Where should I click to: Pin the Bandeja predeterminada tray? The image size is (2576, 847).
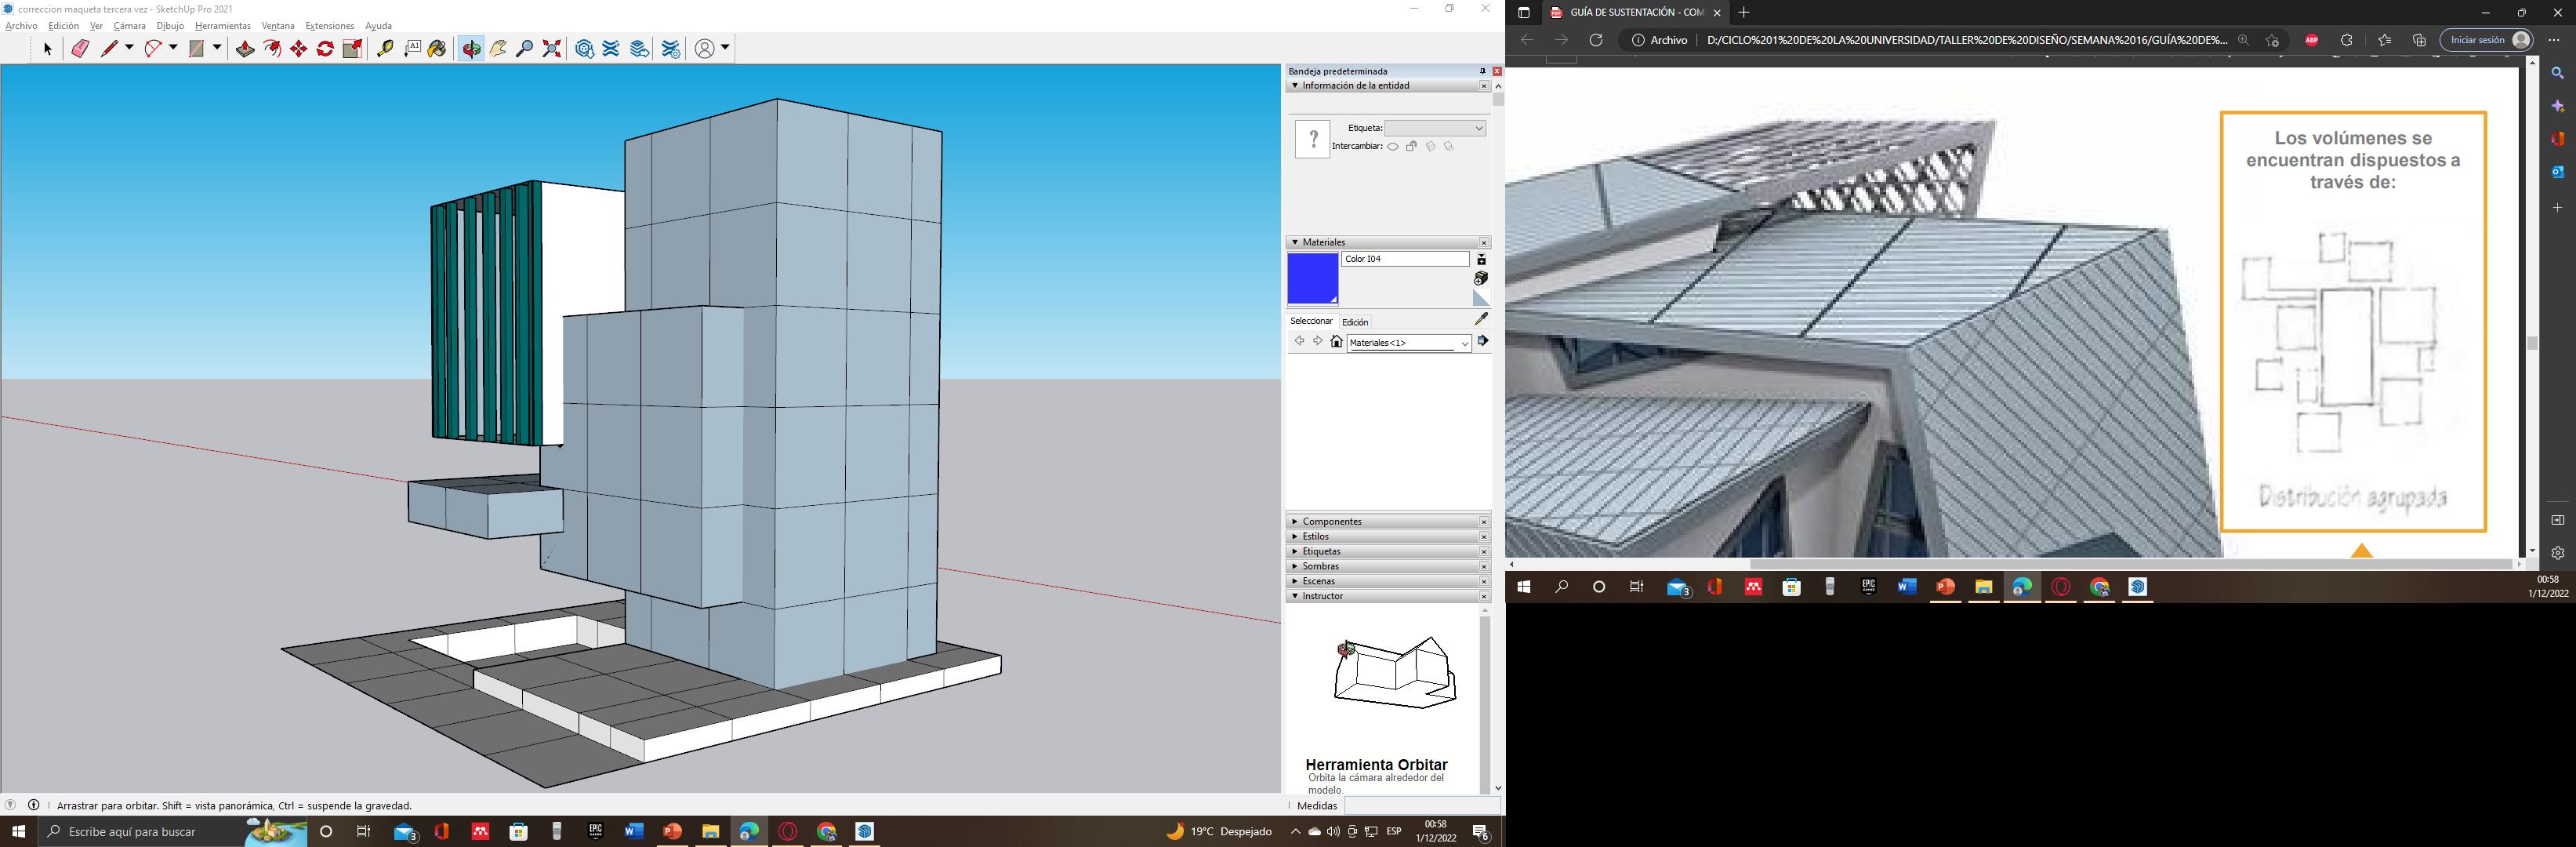tap(1482, 71)
